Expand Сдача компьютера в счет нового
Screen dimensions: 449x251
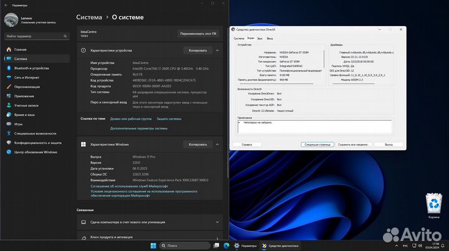coord(150,222)
